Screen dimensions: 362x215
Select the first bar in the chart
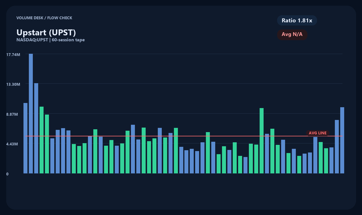click(25, 138)
